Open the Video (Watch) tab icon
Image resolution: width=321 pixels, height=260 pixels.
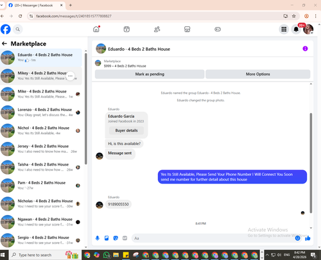[x=126, y=29]
